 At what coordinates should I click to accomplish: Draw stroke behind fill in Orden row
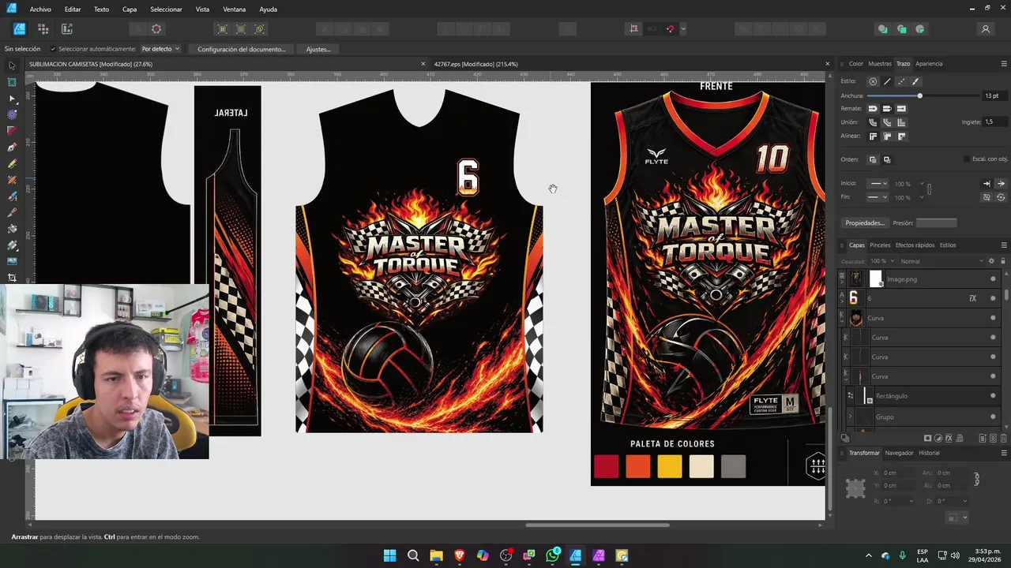tap(873, 159)
